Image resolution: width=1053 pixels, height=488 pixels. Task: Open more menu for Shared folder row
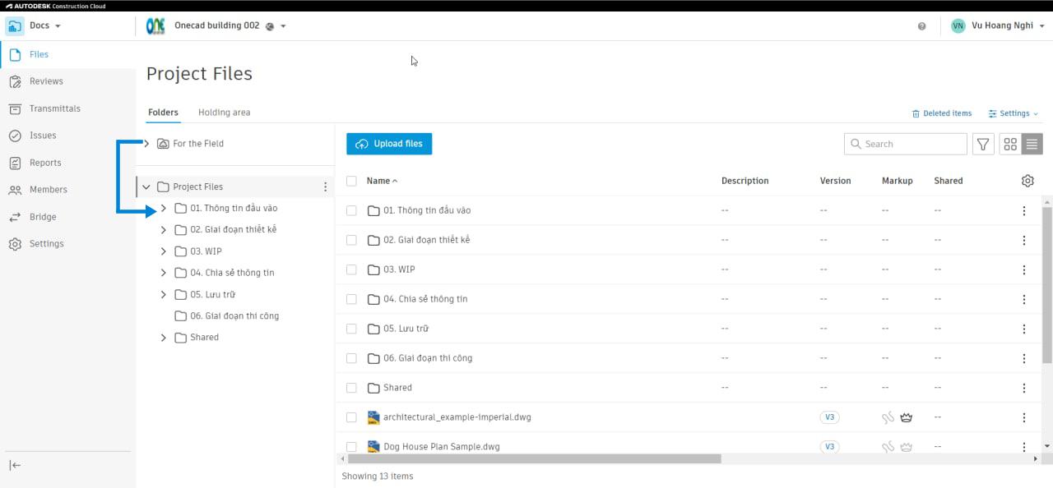pyautogui.click(x=1024, y=388)
